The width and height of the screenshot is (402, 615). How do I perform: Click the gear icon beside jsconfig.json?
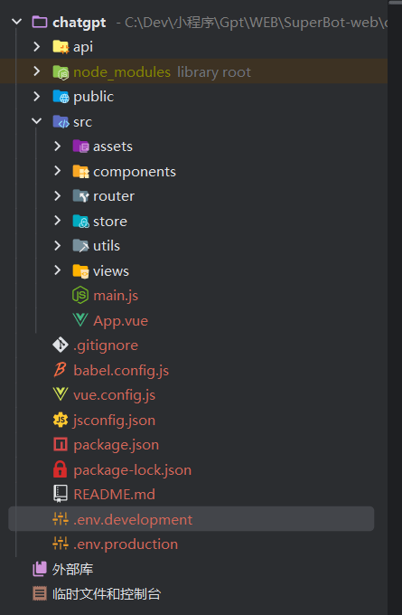[x=61, y=420]
